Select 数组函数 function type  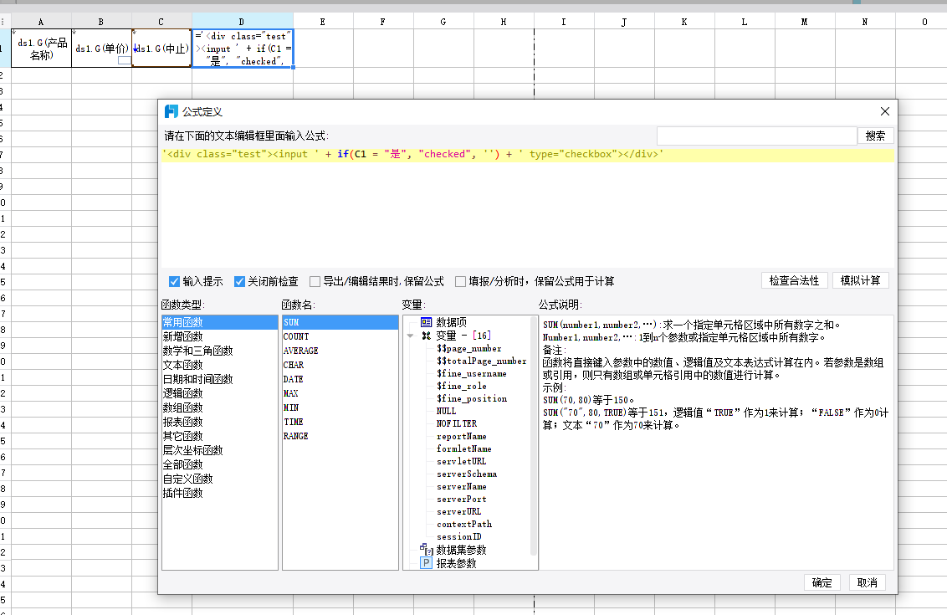(x=220, y=407)
